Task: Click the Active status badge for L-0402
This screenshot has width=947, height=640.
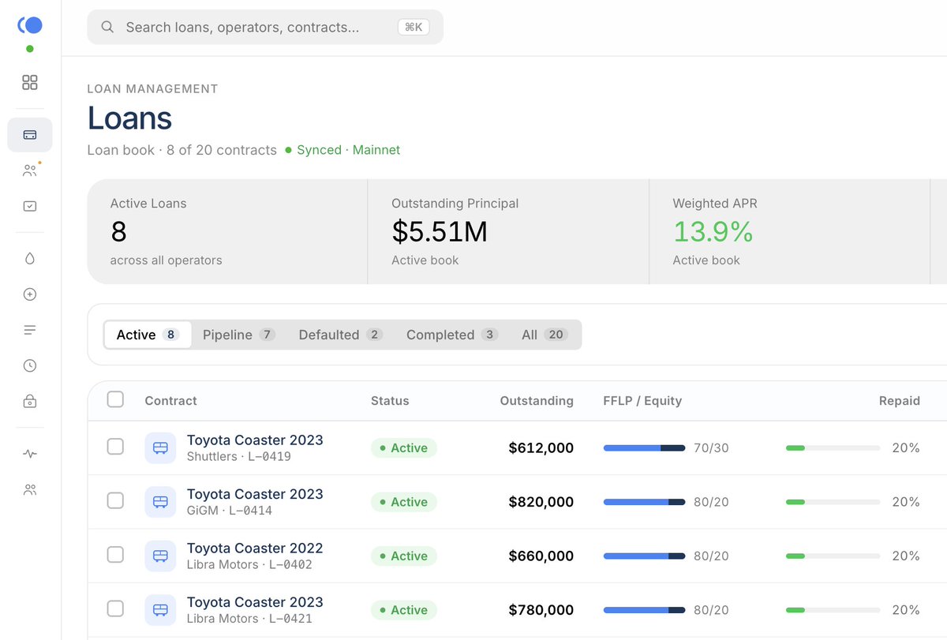Action: 403,556
